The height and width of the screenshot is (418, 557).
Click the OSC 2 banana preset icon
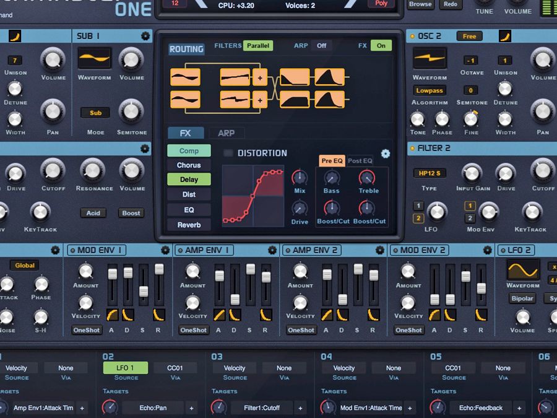pyautogui.click(x=505, y=36)
